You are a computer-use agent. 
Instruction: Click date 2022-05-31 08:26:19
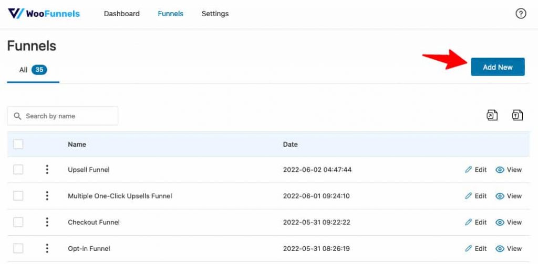click(316, 249)
